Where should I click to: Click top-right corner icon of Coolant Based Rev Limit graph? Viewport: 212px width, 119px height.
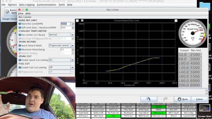coord(176,20)
